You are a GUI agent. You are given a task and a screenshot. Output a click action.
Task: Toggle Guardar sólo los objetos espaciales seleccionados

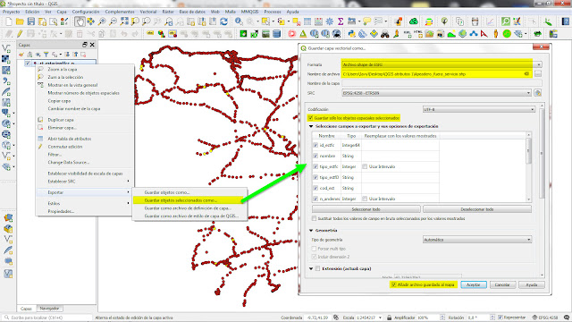(310, 118)
